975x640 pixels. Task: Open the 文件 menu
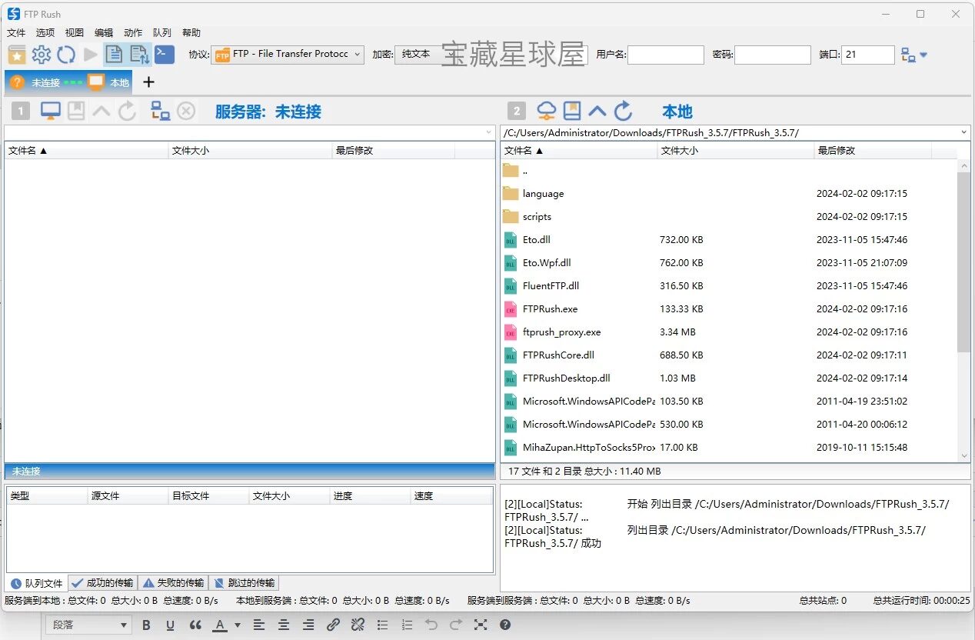(x=16, y=33)
